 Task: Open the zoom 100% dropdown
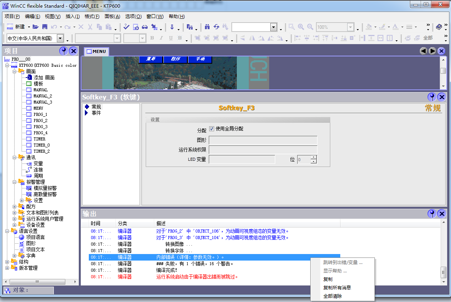click(x=350, y=27)
